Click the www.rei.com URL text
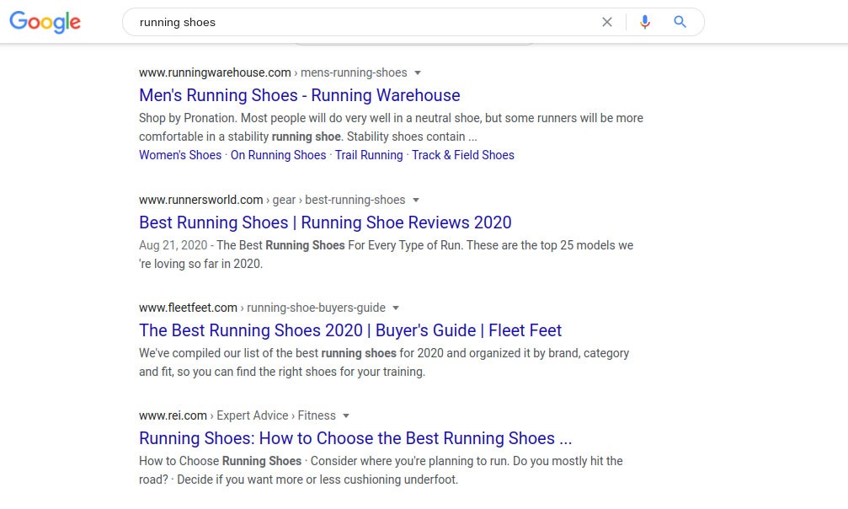The image size is (848, 509). [173, 415]
